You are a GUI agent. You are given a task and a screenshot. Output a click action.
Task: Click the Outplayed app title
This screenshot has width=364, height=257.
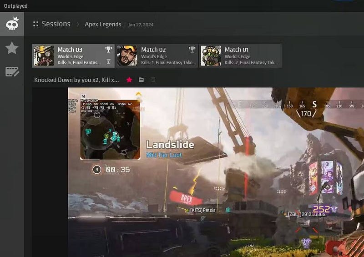click(15, 6)
